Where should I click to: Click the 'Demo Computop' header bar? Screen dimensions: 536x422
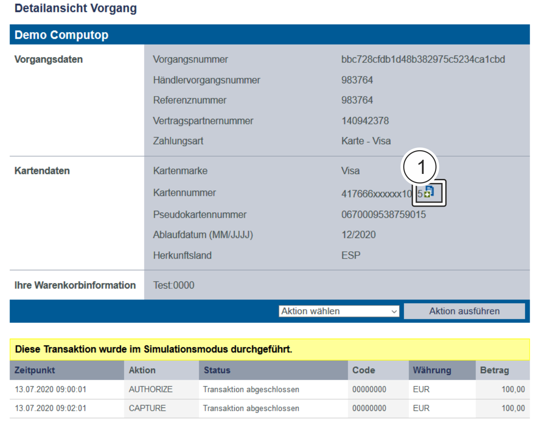pos(269,35)
